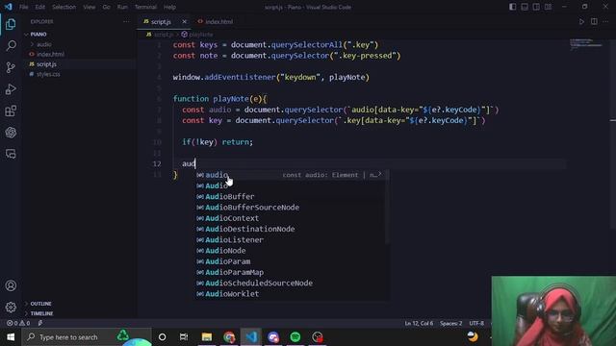Click the Ln 12, Col 6 status entry

click(x=419, y=323)
